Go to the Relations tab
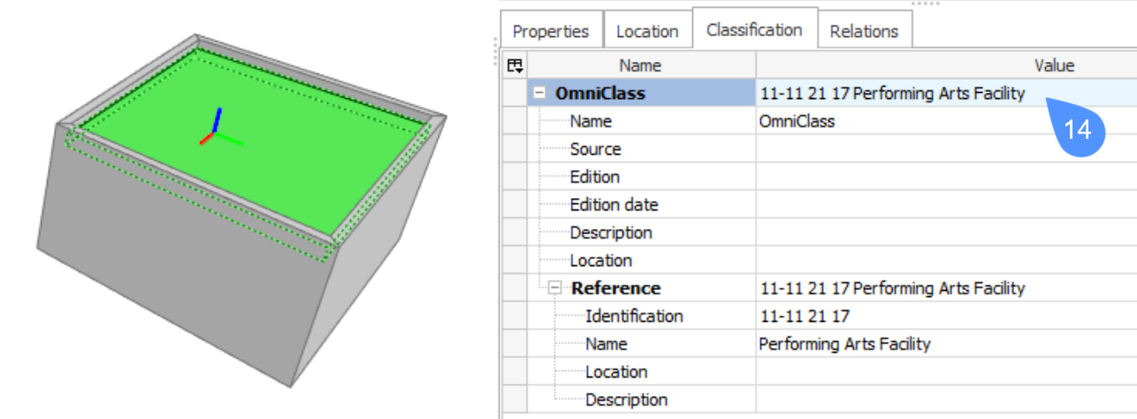The image size is (1137, 419). 864,31
